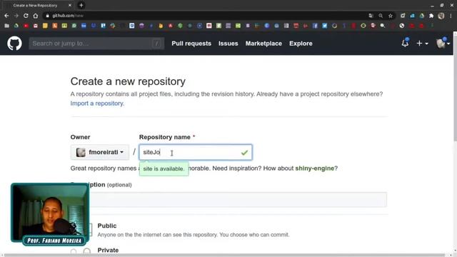Open a new browser tab

point(81,5)
